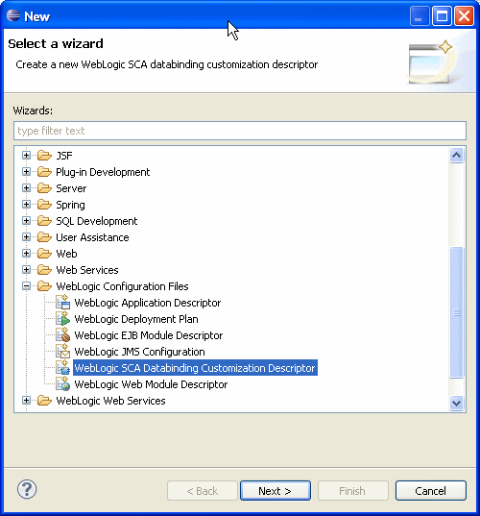Click the JSF folder icon
480x516 pixels.
[44, 155]
